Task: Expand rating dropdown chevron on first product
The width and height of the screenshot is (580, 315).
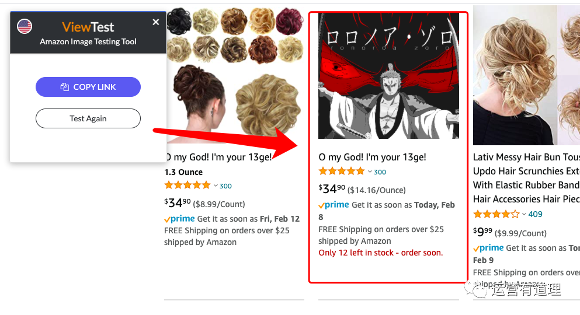Action: (x=216, y=186)
